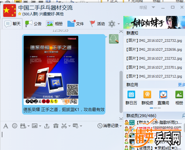Image resolution: width=185 pixels, height=150 pixels.
Task: Expand the 消息记录 dropdown arrow
Action: point(120,126)
